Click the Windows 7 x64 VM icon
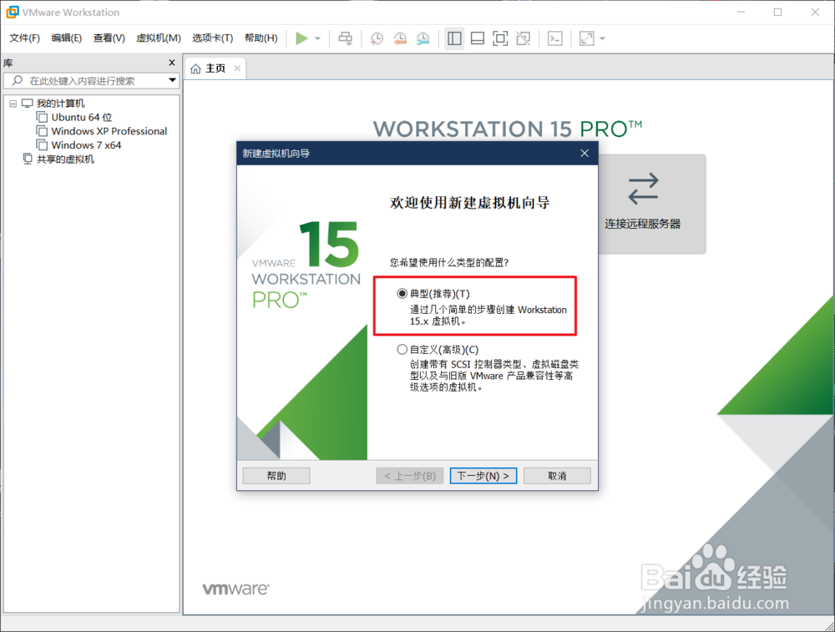The image size is (835, 632). point(42,144)
